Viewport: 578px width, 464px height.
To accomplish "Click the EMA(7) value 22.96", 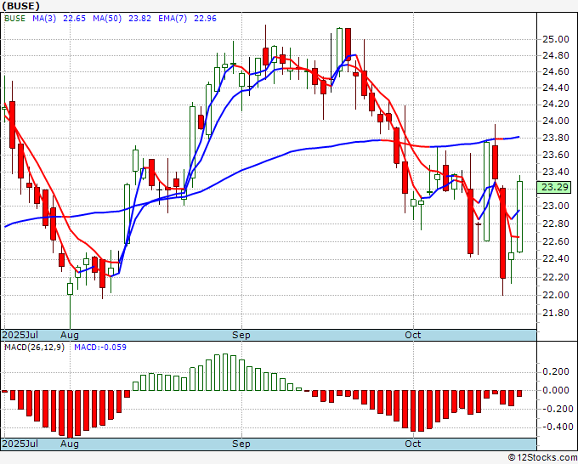I will [206, 19].
